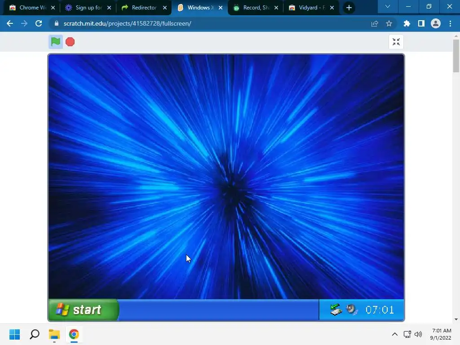Click the network connection tray icon in XP taskbar
Image resolution: width=460 pixels, height=345 pixels.
tap(336, 310)
